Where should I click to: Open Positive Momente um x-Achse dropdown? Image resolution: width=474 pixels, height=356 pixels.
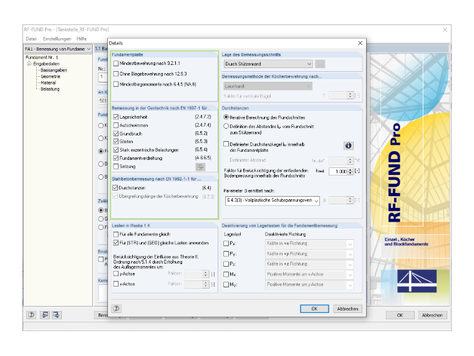[309, 275]
